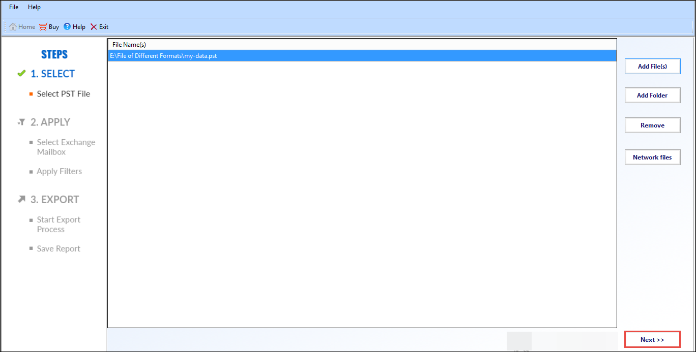Screen dimensions: 696x352
Task: Click the Network files button
Action: coord(652,157)
